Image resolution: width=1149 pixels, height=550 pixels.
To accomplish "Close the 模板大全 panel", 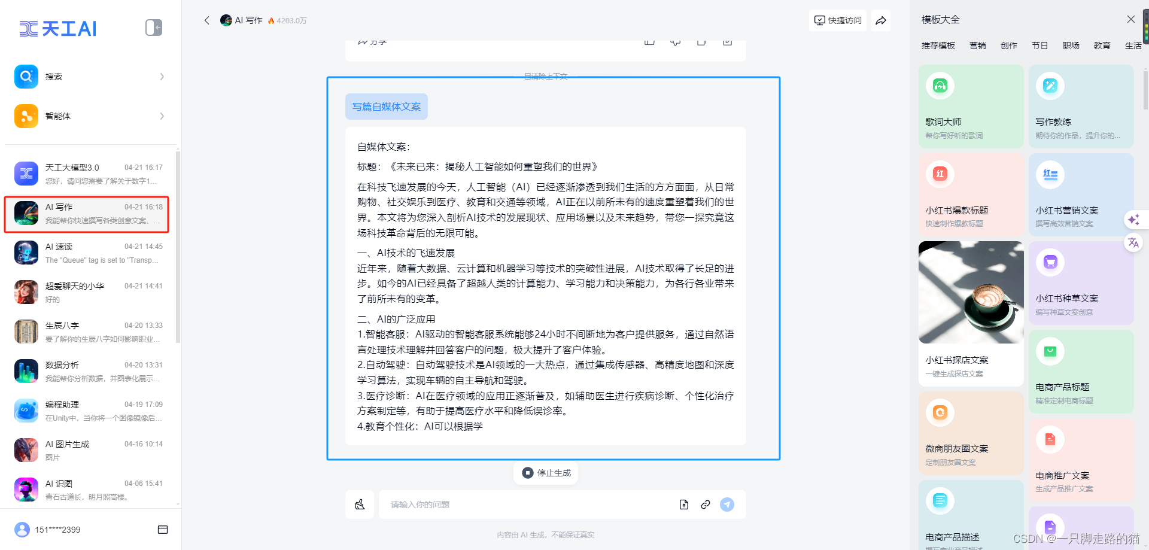I will [x=1131, y=19].
